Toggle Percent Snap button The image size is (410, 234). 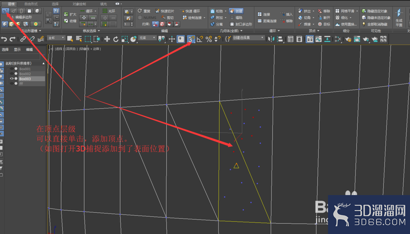[x=209, y=39]
